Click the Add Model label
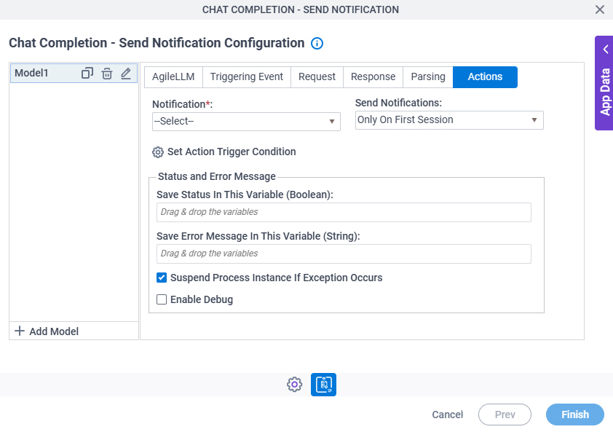 [x=54, y=331]
